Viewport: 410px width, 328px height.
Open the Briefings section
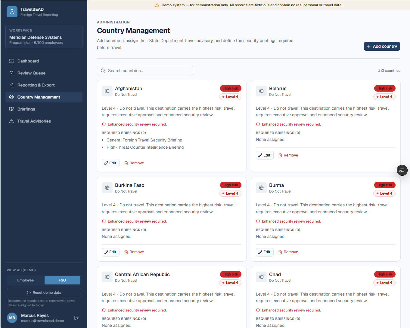click(x=44, y=109)
